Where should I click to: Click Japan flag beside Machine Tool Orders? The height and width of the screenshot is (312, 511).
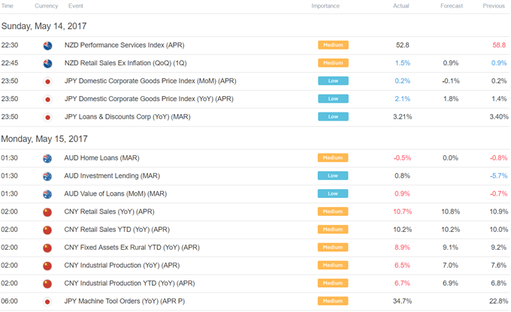pos(47,301)
